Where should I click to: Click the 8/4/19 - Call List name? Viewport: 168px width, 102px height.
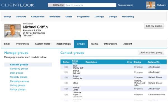click(x=76, y=72)
